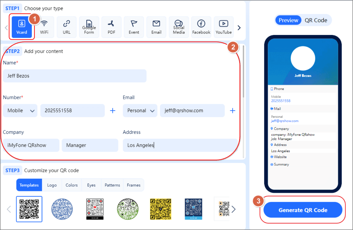Show next templates with right chevron
The width and height of the screenshot is (353, 230).
233,209
